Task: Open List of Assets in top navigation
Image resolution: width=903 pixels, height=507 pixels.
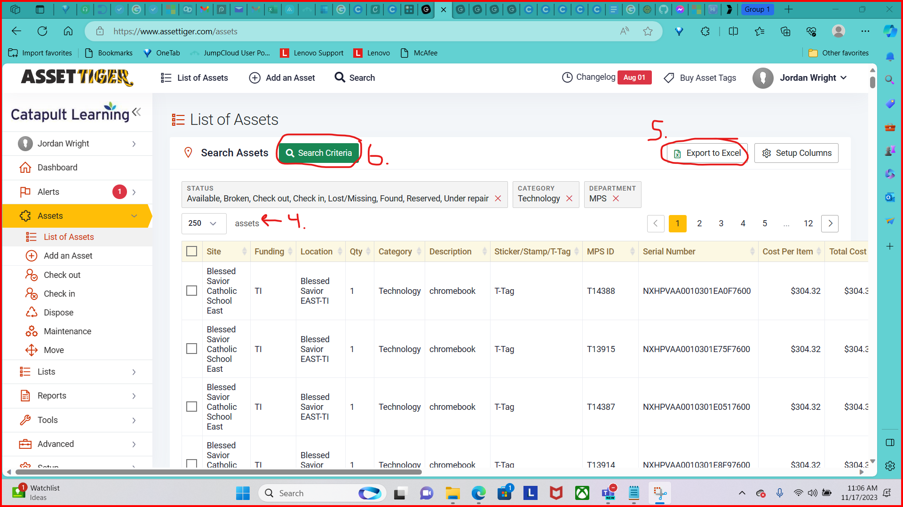Action: 194,78
